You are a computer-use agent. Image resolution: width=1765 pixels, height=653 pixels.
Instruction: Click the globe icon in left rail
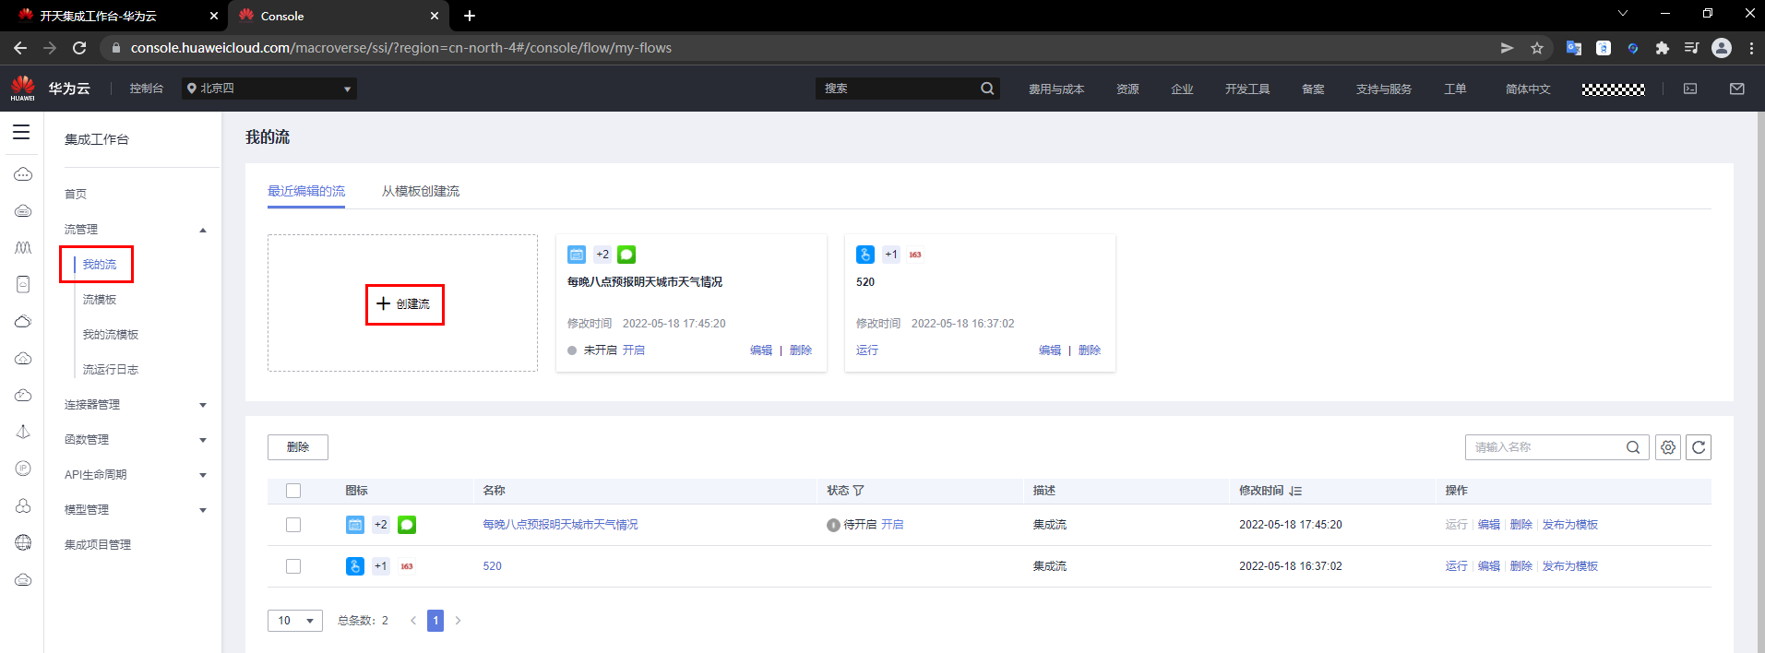click(23, 542)
